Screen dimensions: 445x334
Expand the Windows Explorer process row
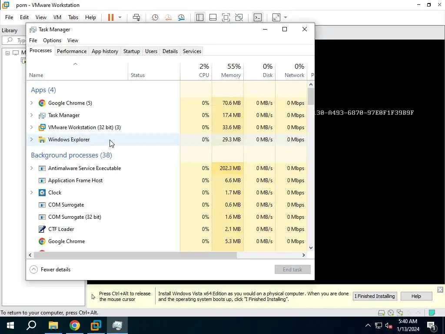(31, 140)
